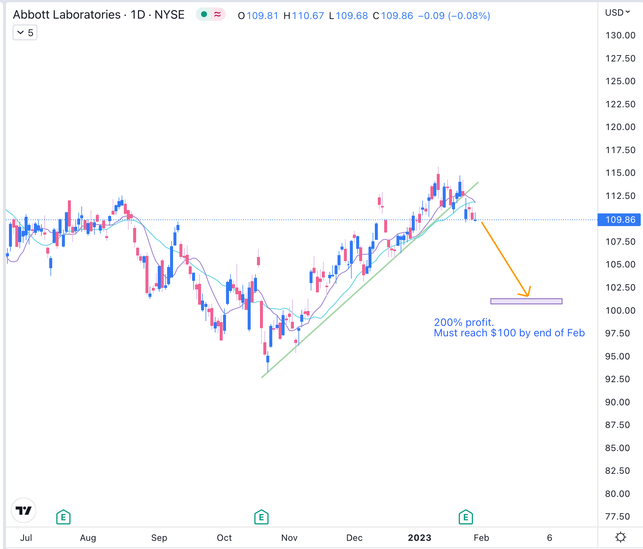Image resolution: width=643 pixels, height=549 pixels.
Task: Click the low value 109.68
Action: pos(352,16)
